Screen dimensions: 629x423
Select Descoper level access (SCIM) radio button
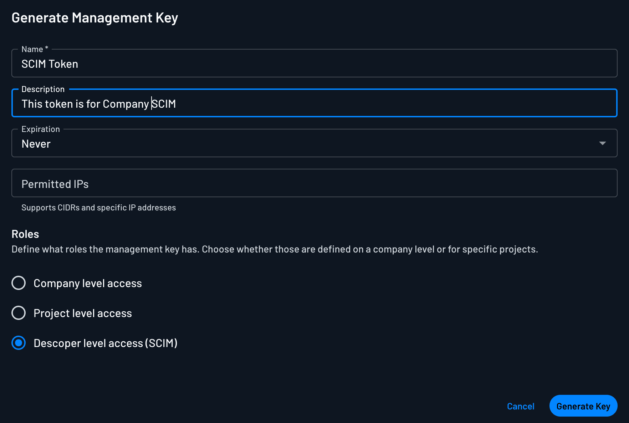19,343
